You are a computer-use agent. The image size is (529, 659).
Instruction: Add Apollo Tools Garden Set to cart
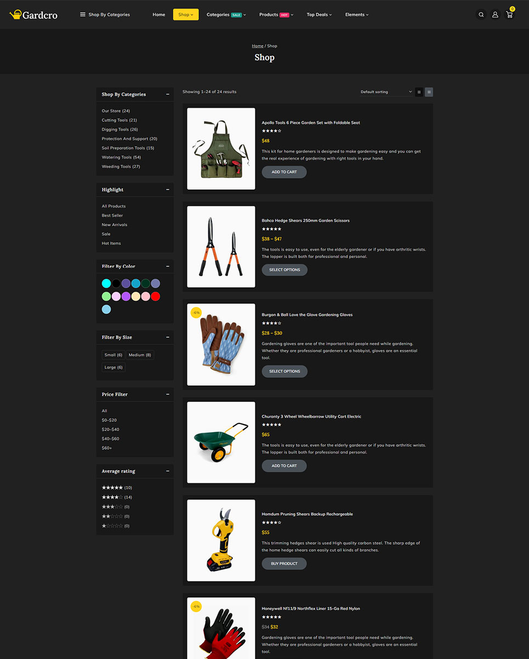click(x=284, y=172)
